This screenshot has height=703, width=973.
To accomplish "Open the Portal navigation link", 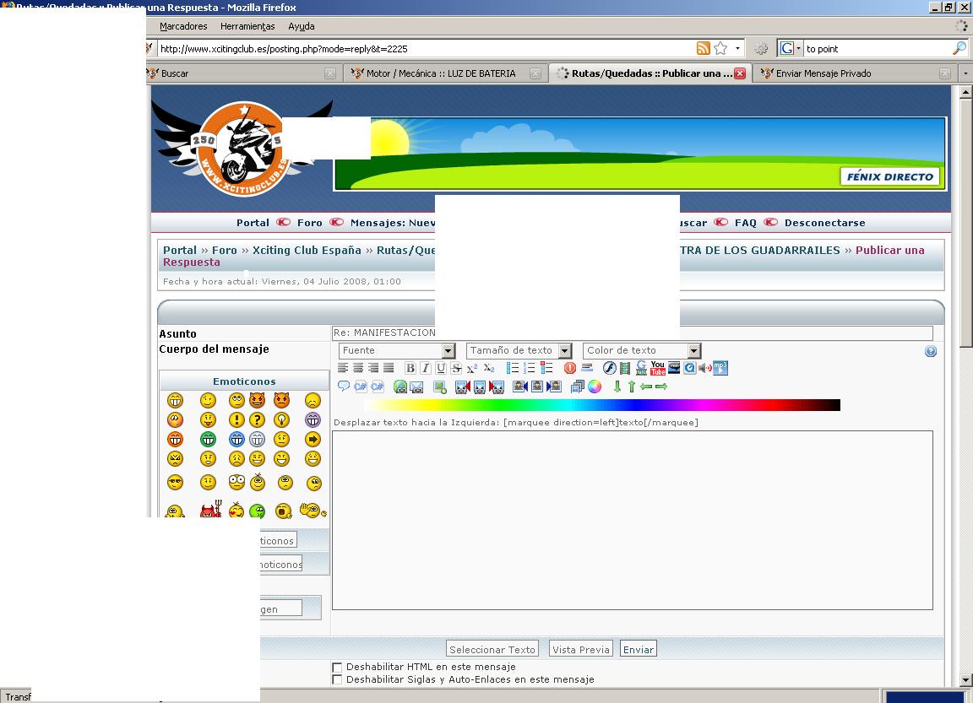I will [x=253, y=223].
